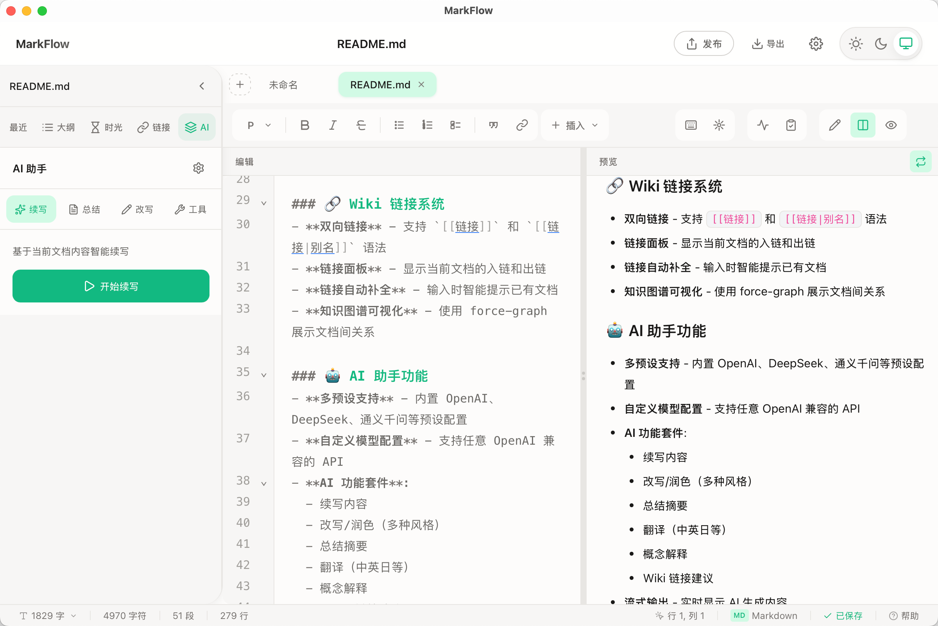Click the 发布 publish button
The image size is (938, 626).
point(703,43)
